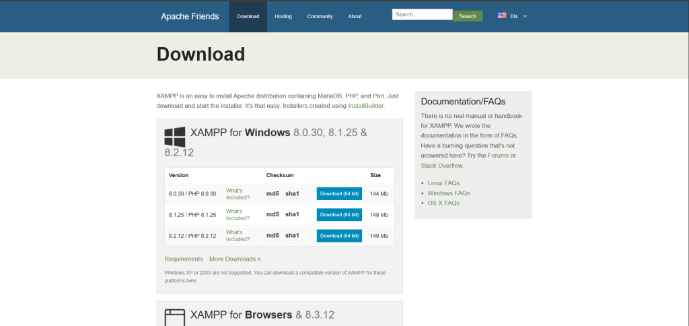Click '8.1.25 / PHP 8.1.25' version cell

pyautogui.click(x=192, y=215)
